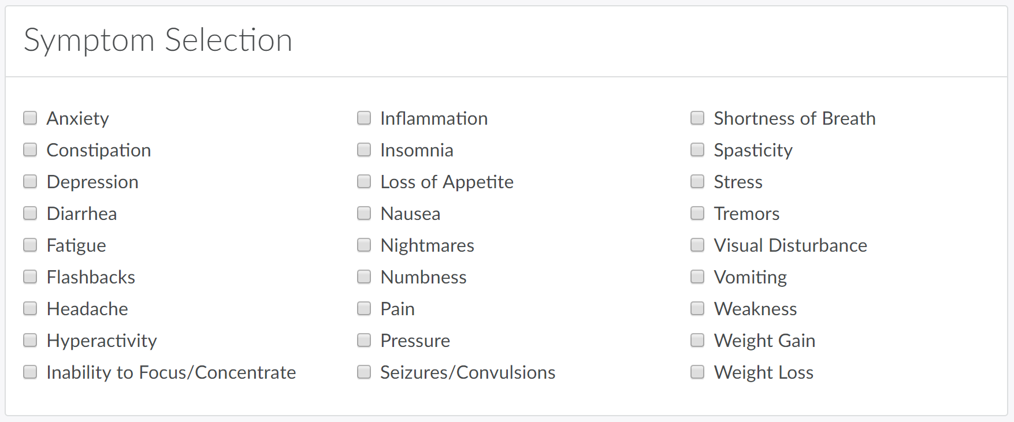This screenshot has width=1014, height=422.
Task: Enable the Fatigue symptom option
Action: pos(30,245)
